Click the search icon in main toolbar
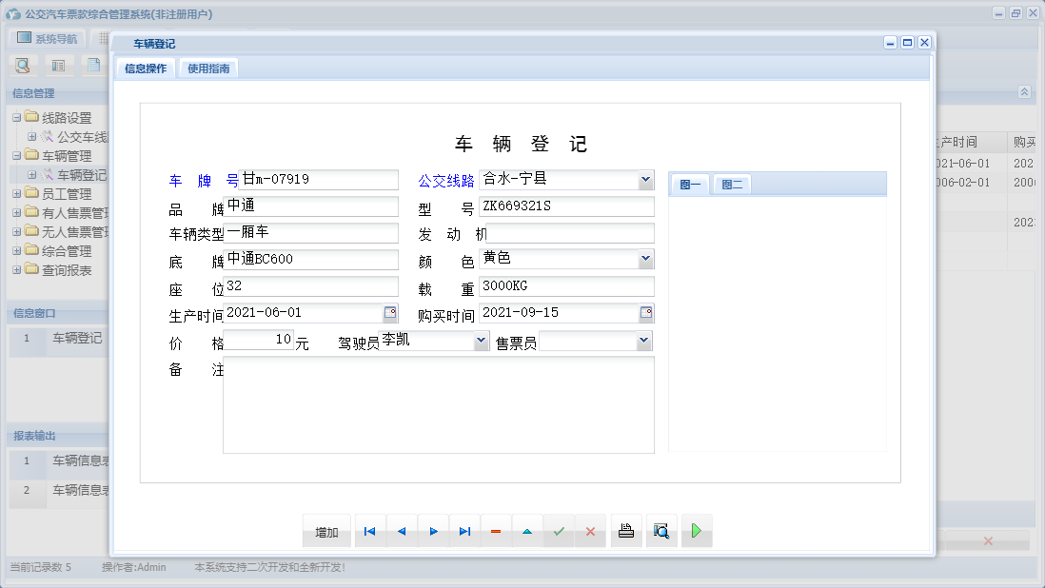The image size is (1045, 588). pyautogui.click(x=23, y=66)
